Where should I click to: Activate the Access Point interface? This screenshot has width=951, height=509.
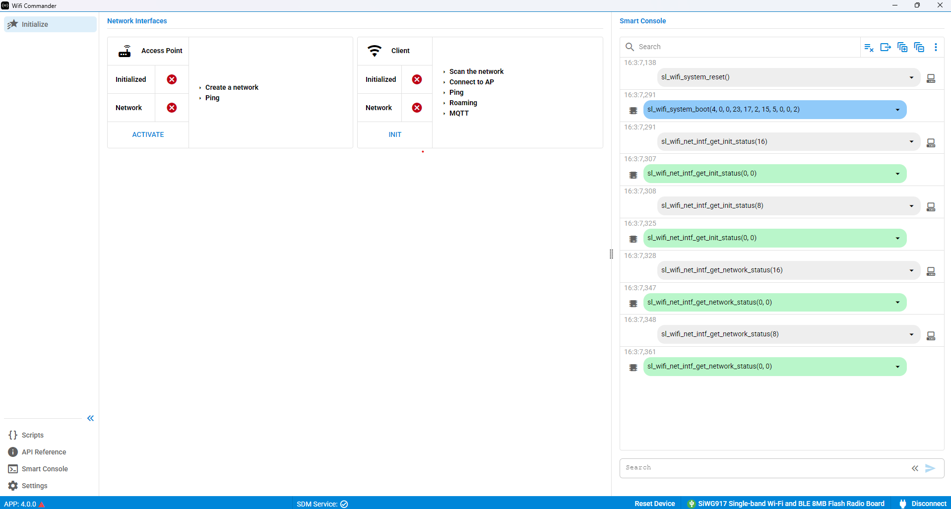148,134
